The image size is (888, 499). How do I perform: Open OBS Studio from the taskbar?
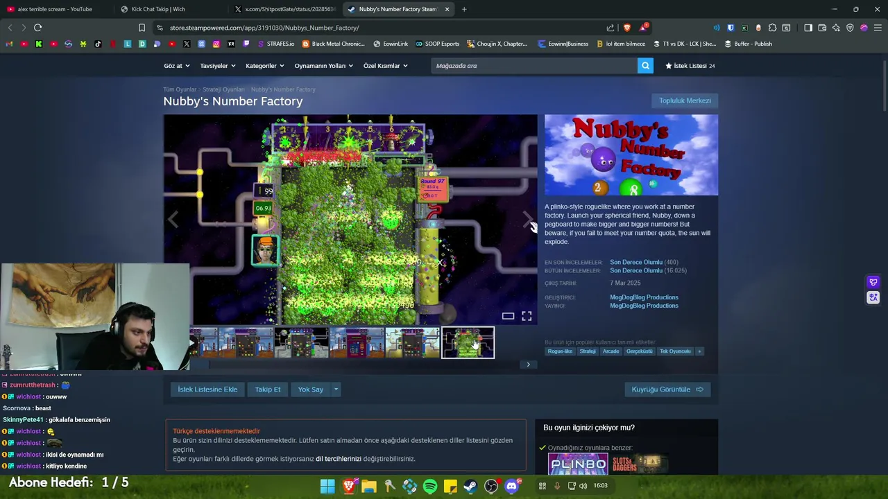click(x=491, y=486)
